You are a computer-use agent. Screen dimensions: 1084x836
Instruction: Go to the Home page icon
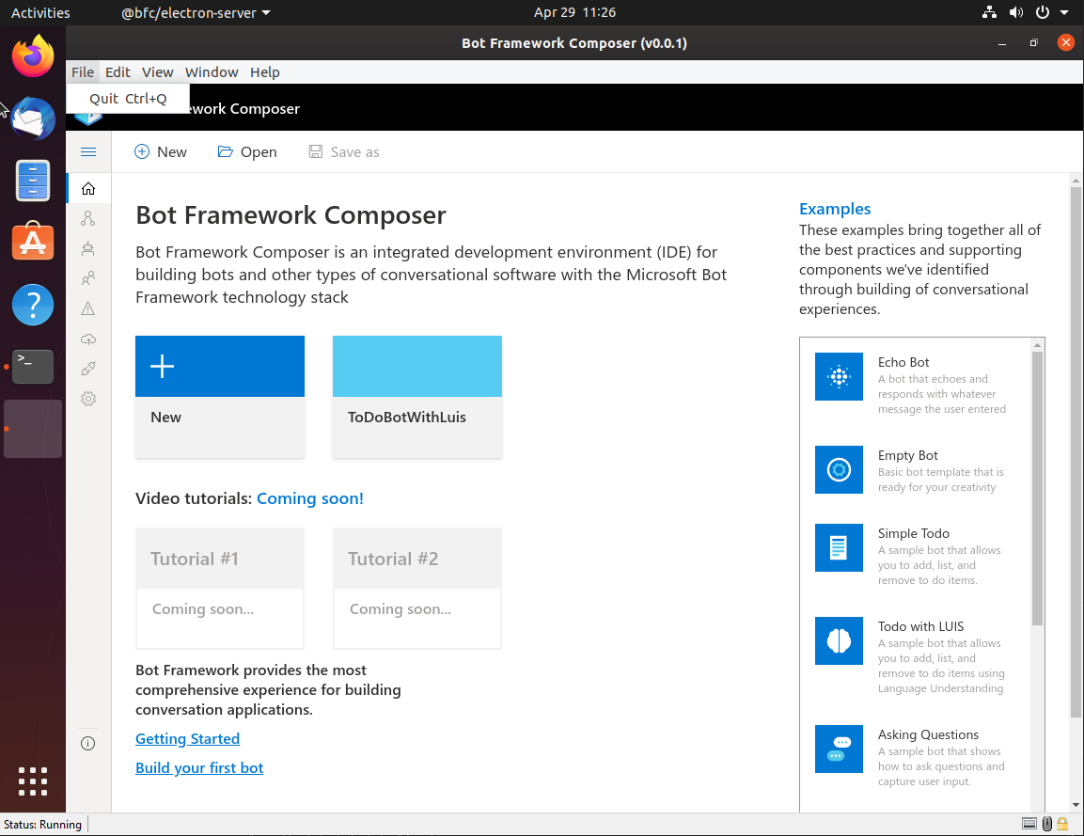88,189
